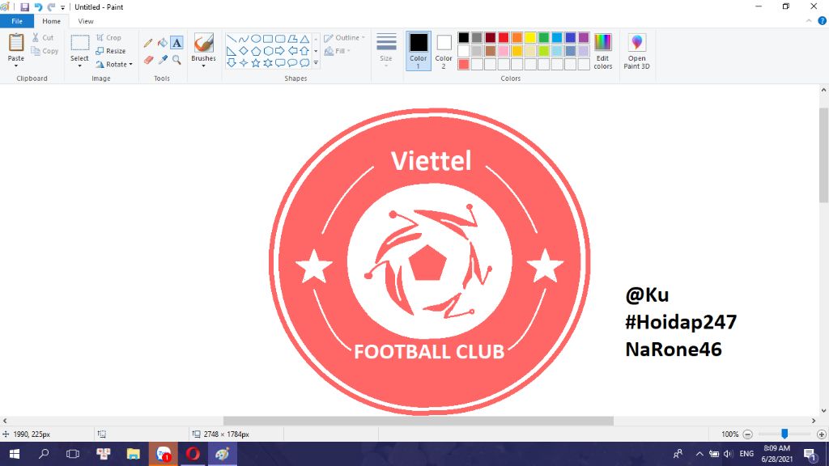Choose the Pentagon shape
This screenshot has width=829, height=466.
(256, 51)
